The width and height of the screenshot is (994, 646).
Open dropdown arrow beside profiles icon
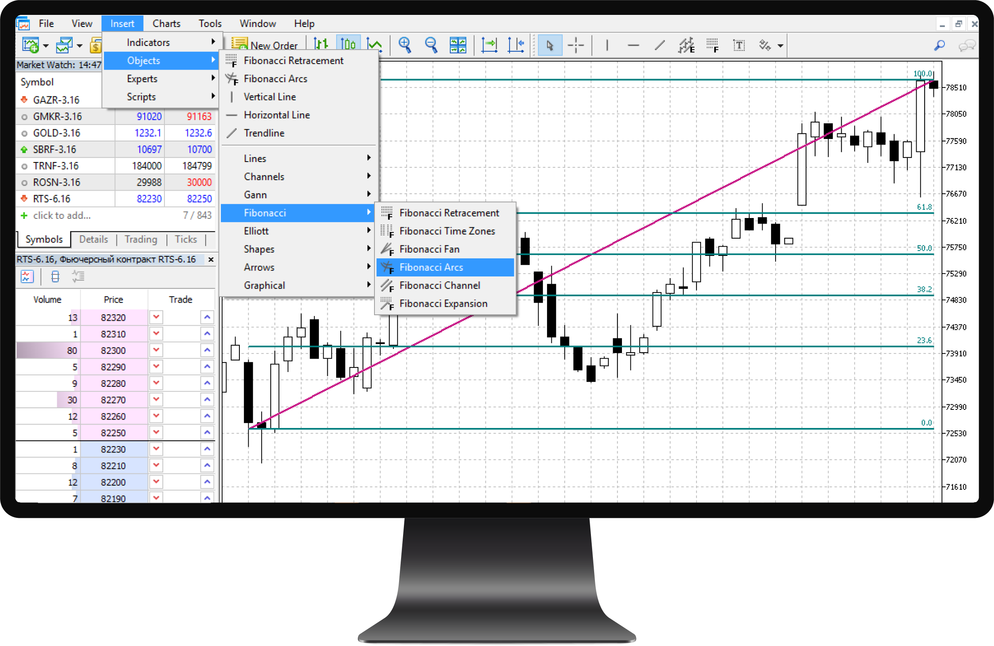point(80,46)
